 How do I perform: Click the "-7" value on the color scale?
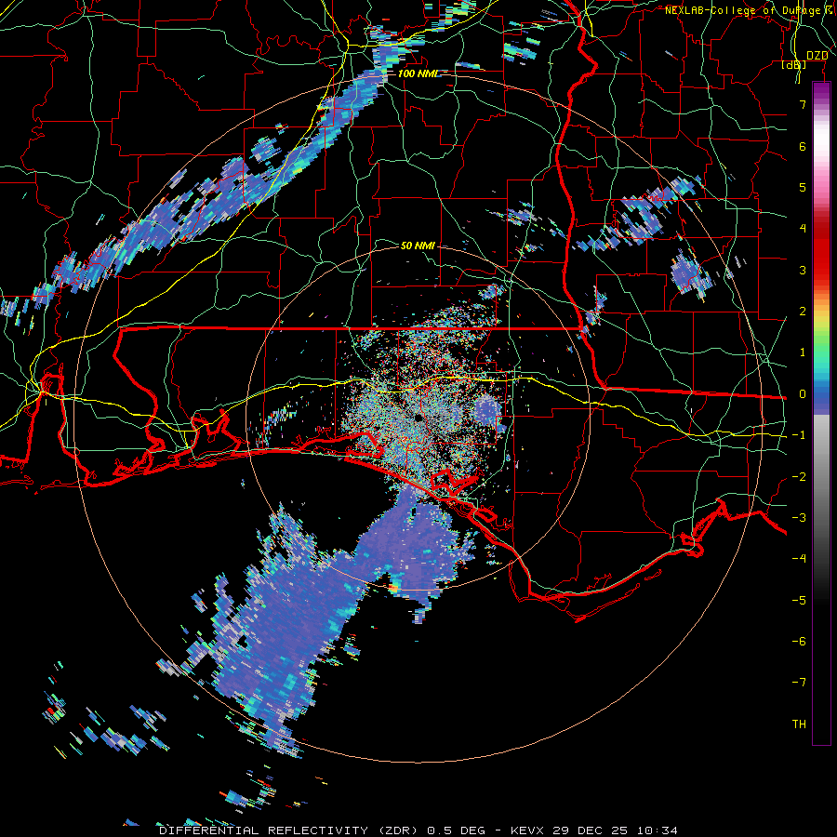point(799,683)
